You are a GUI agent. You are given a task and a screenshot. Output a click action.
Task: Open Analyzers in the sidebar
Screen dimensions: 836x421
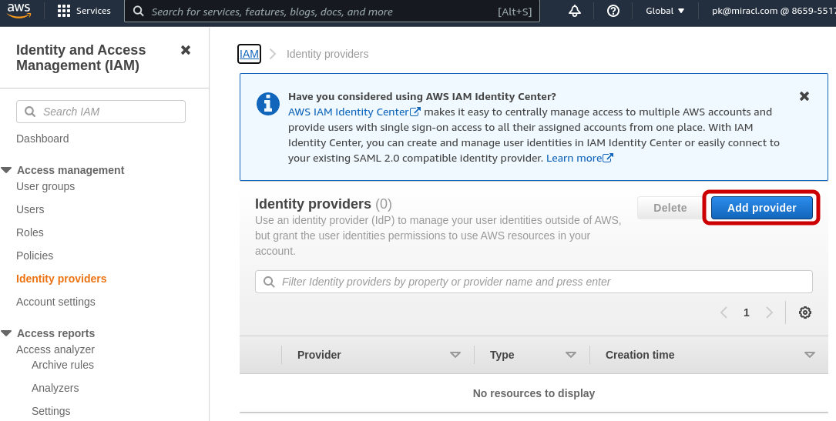tap(55, 388)
